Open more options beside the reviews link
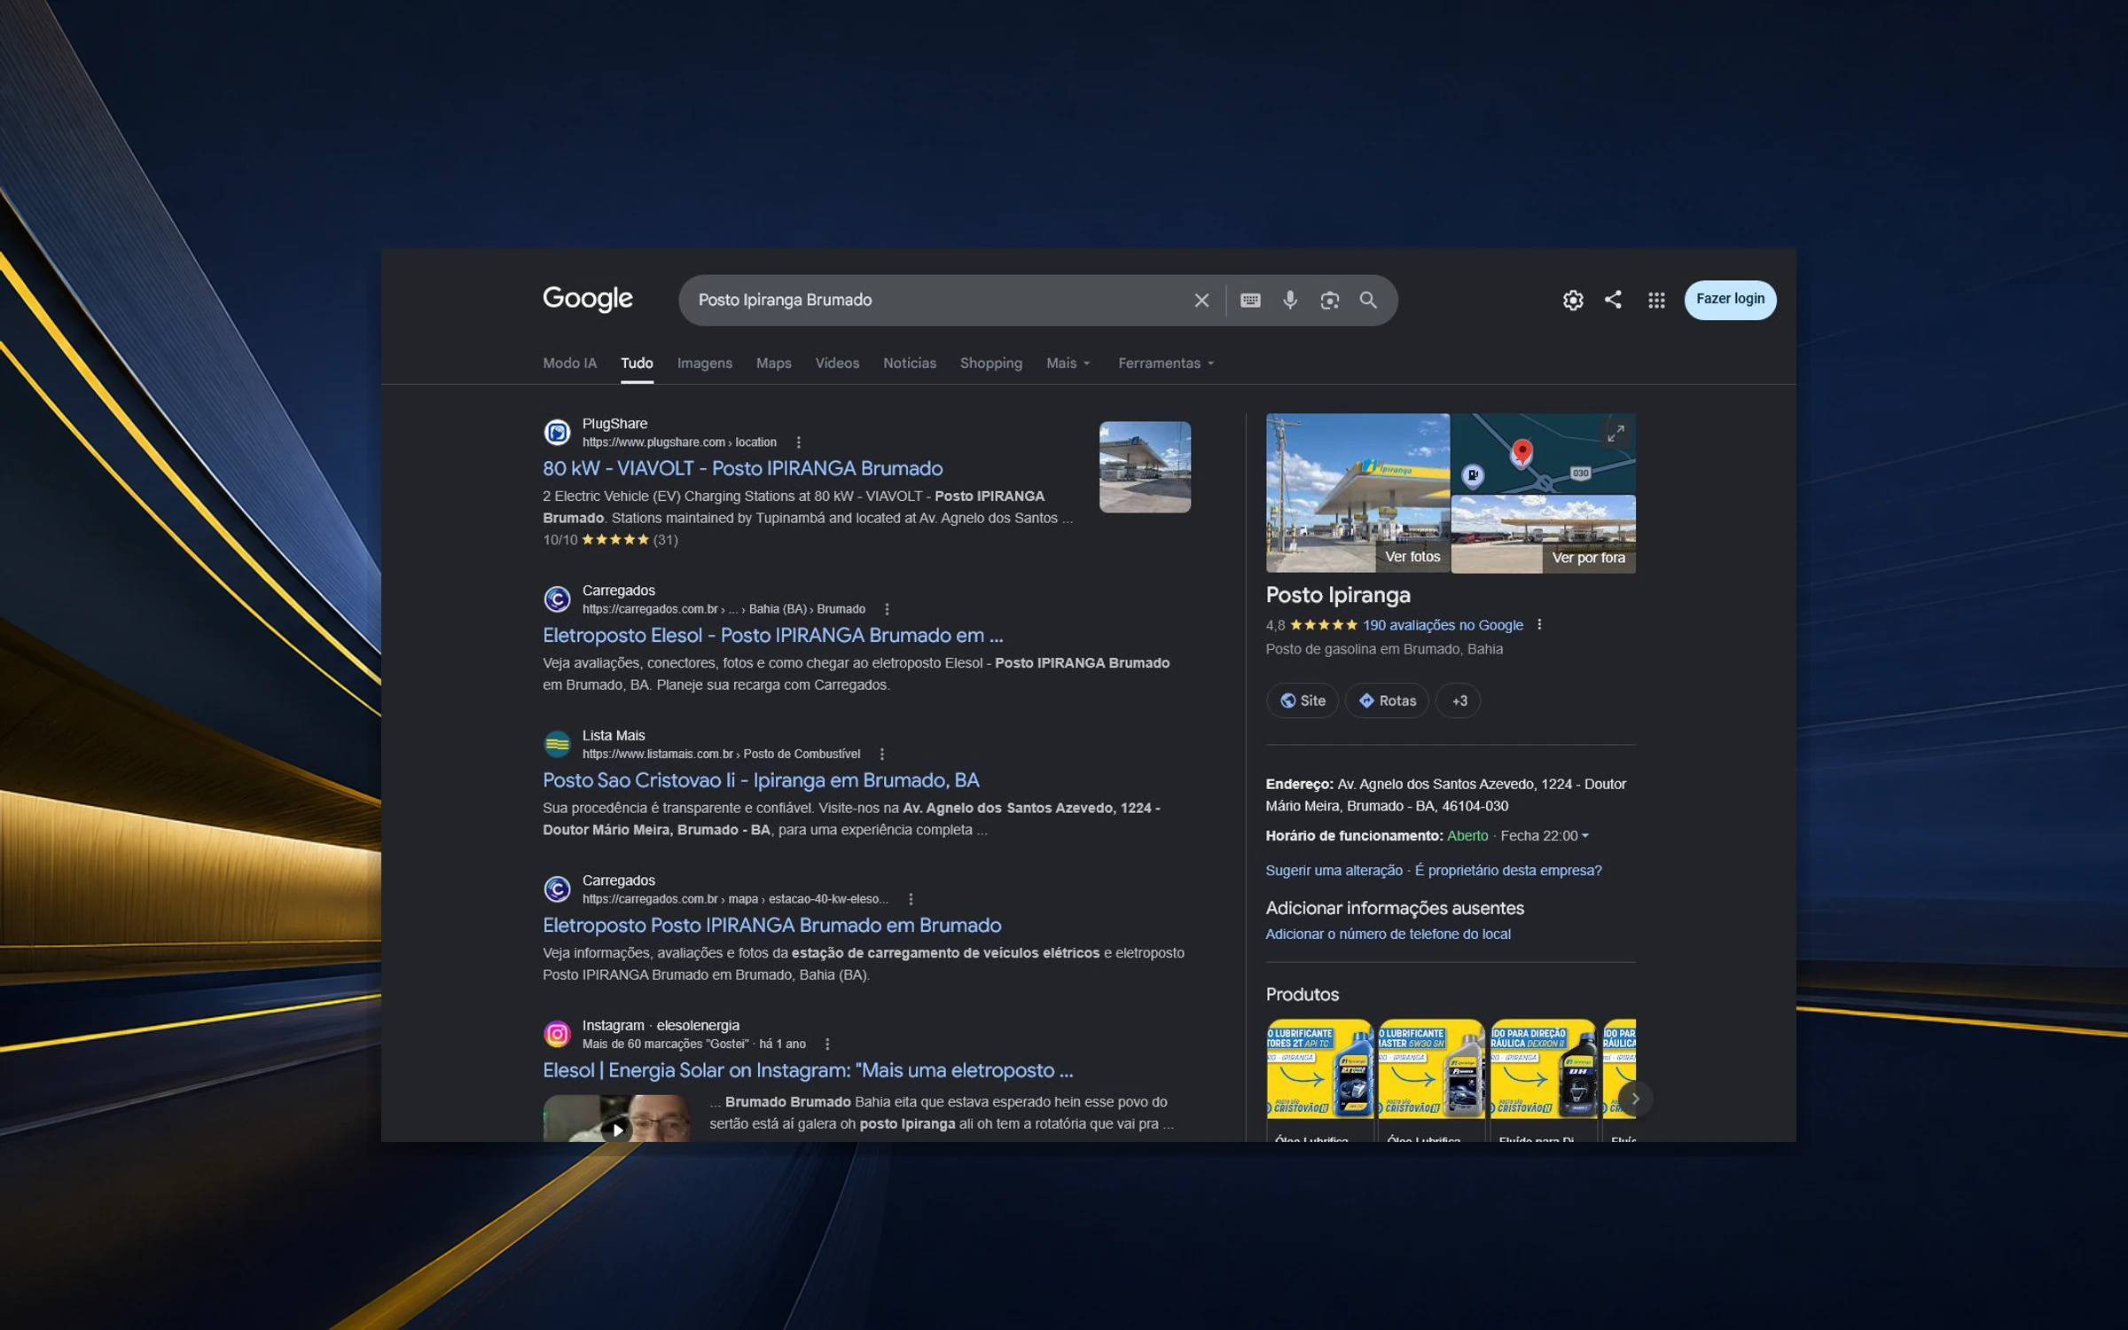Image resolution: width=2128 pixels, height=1330 pixels. [1539, 624]
